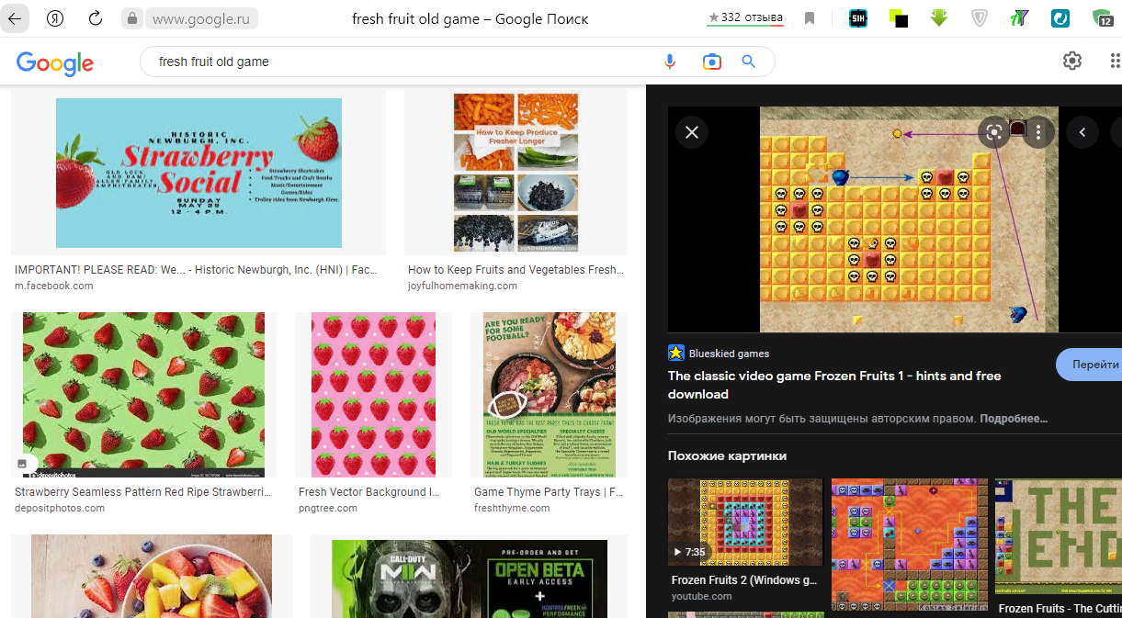Viewport: 1122px width, 618px height.
Task: Click the Blueskied games star icon
Action: click(x=676, y=353)
